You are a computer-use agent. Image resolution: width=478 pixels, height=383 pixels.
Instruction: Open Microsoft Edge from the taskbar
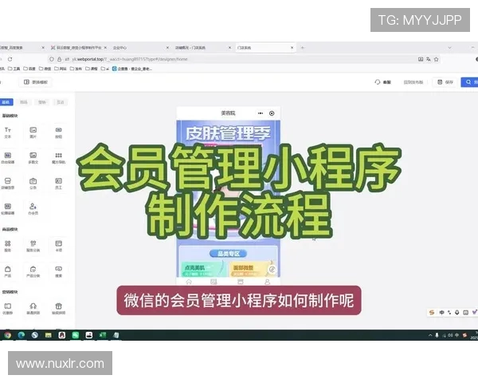(x=22, y=335)
